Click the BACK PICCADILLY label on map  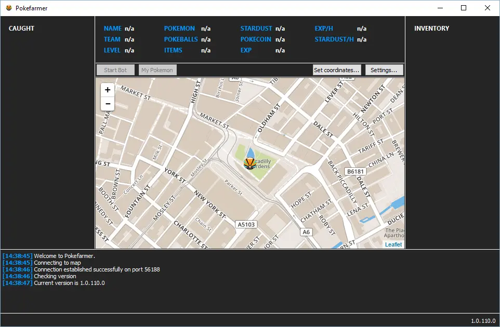click(343, 182)
